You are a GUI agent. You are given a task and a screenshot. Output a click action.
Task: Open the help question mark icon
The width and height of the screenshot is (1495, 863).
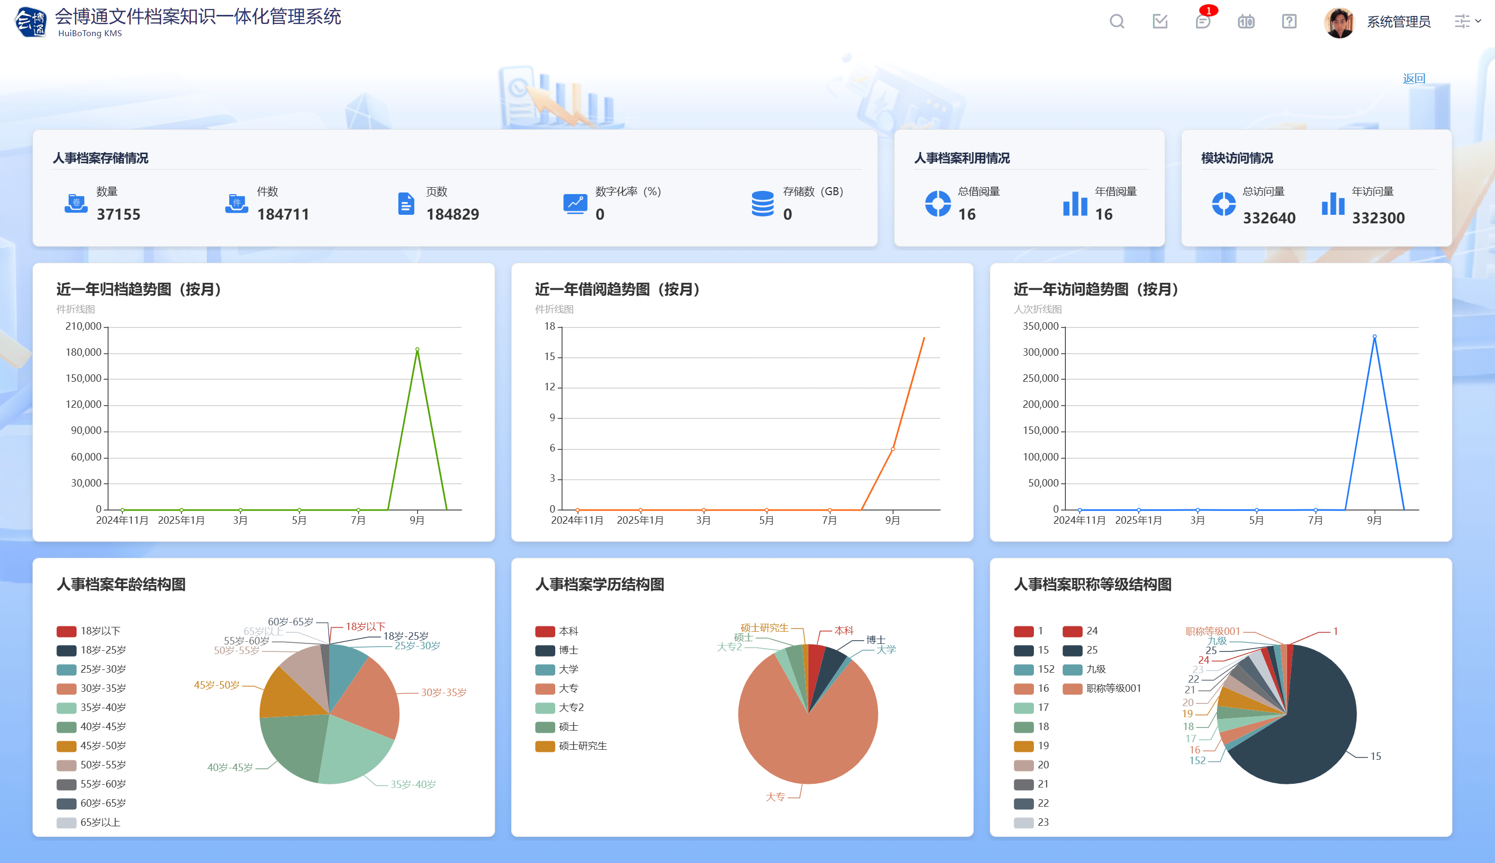1289,22
